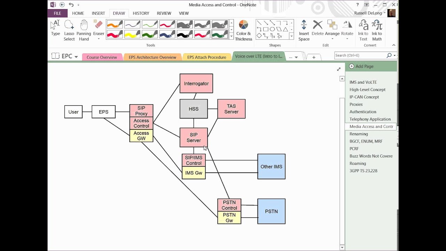Click the Insert Space tool
The width and height of the screenshot is (446, 251).
[304, 30]
